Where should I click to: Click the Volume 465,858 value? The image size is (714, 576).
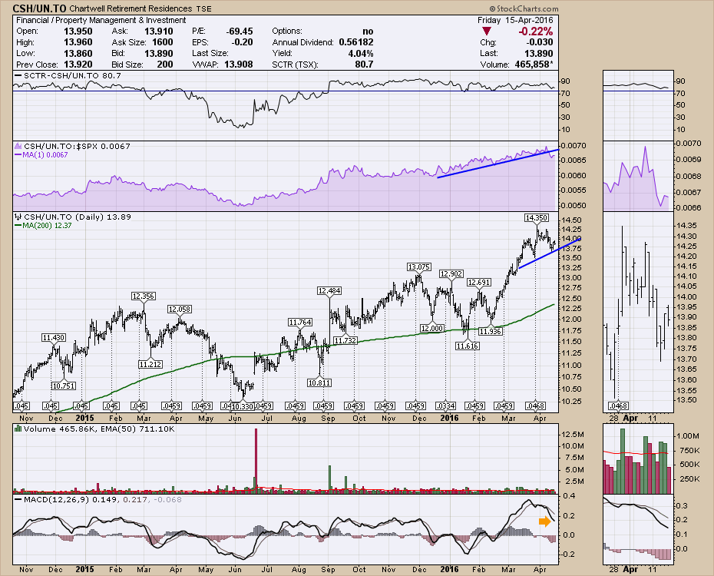point(534,65)
